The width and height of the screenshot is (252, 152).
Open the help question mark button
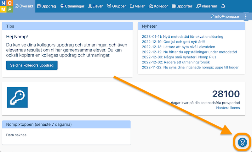tap(242, 142)
